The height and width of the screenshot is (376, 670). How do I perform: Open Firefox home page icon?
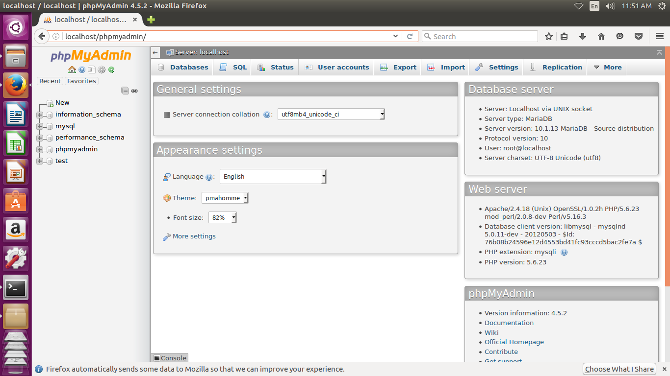601,36
